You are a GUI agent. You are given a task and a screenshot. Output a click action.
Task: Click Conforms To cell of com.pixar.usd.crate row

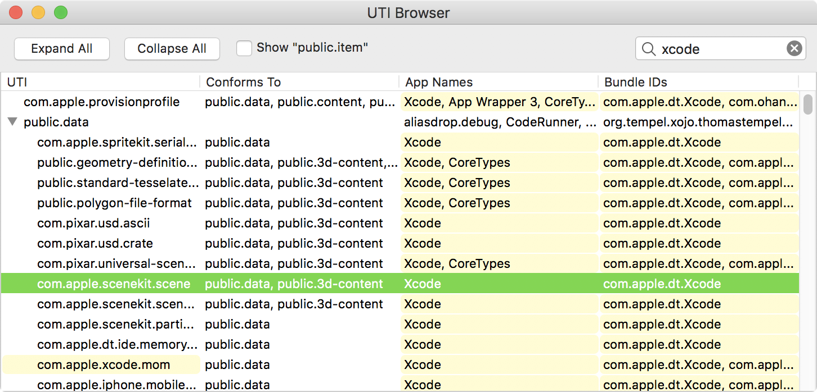click(x=300, y=243)
